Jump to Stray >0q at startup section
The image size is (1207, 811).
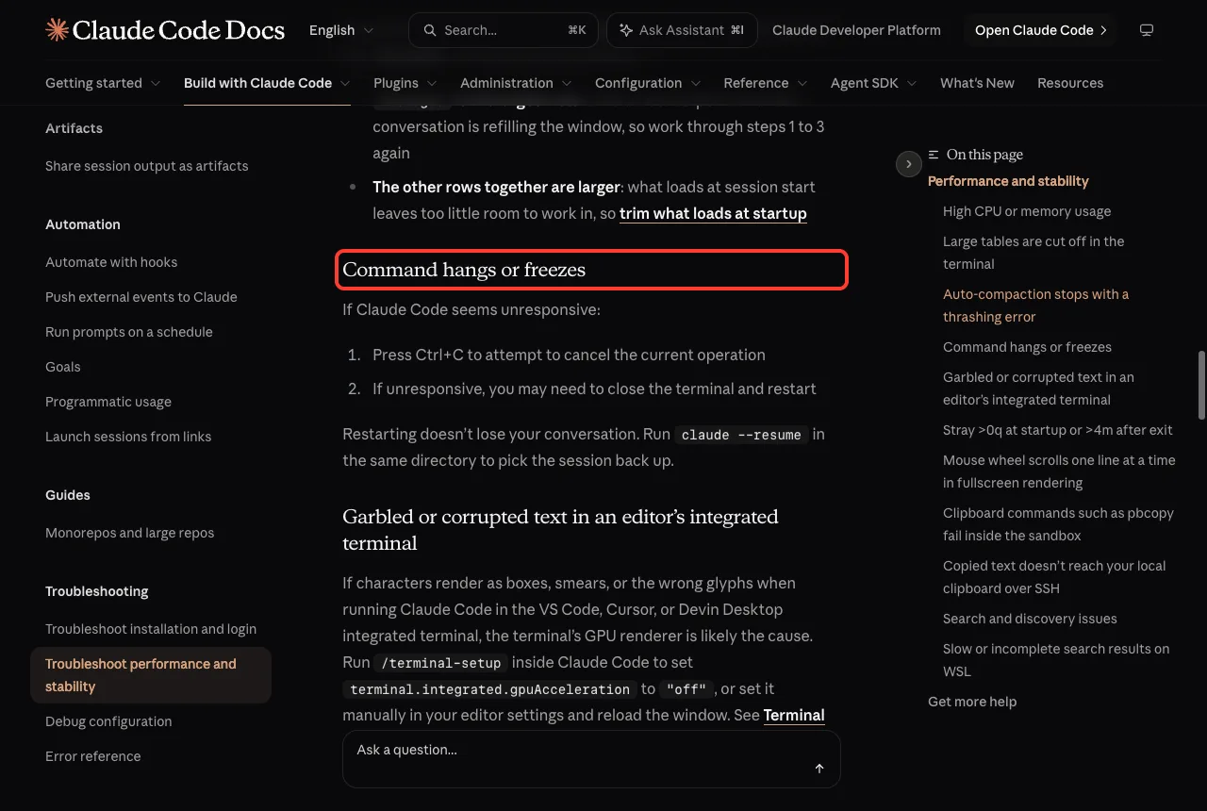click(1058, 430)
